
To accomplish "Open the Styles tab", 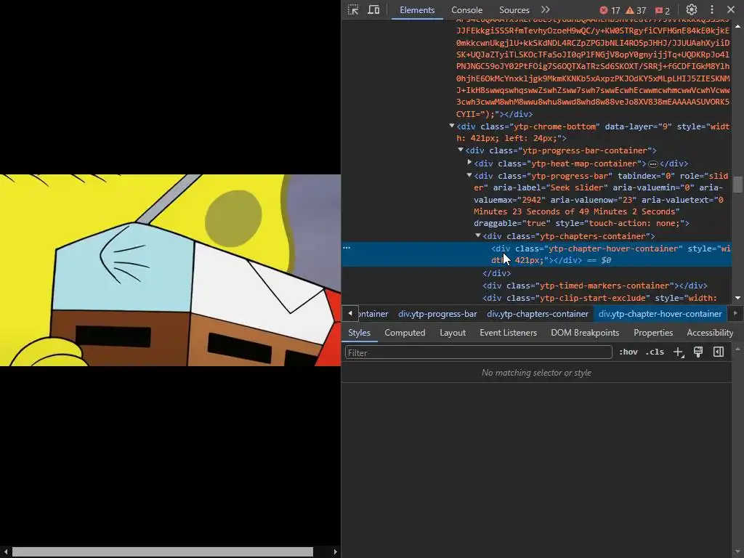I will [359, 333].
